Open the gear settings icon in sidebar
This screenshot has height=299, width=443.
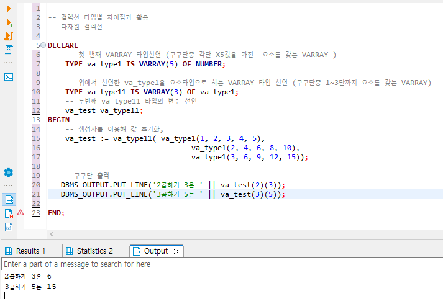tap(9, 172)
